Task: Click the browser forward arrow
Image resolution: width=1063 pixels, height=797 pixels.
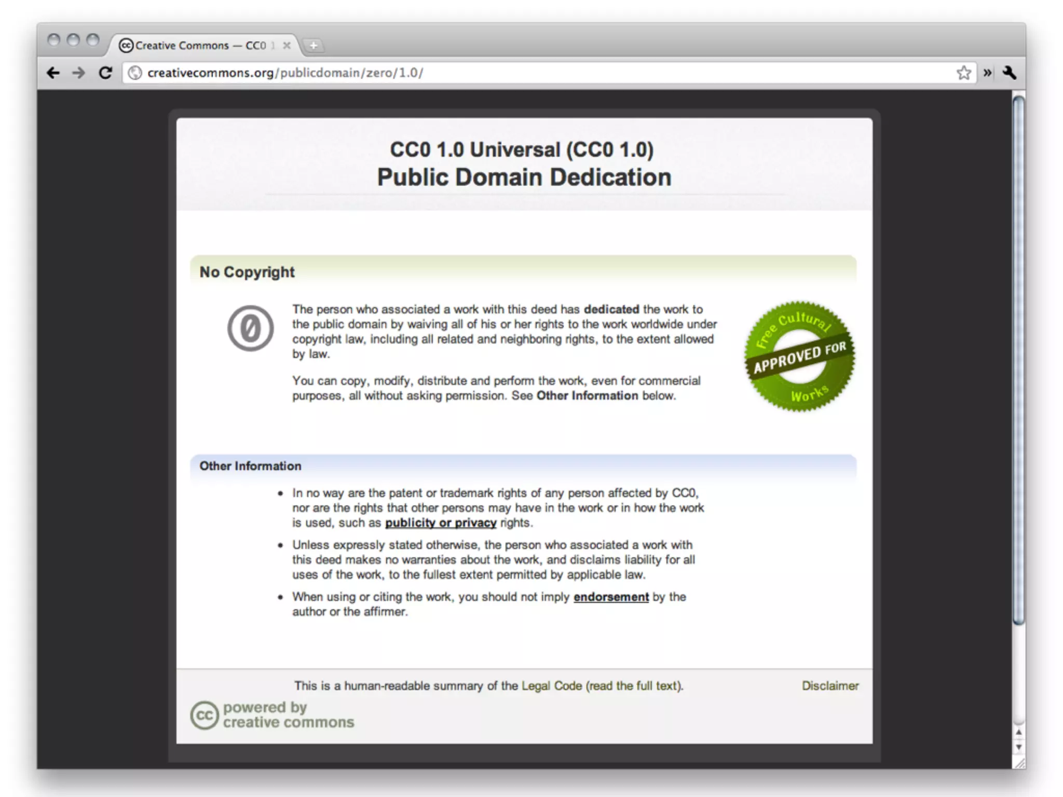Action: click(79, 73)
